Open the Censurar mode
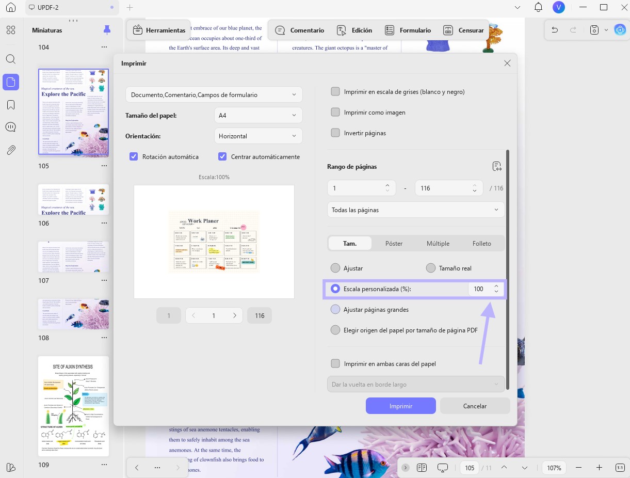This screenshot has height=478, width=630. click(464, 30)
